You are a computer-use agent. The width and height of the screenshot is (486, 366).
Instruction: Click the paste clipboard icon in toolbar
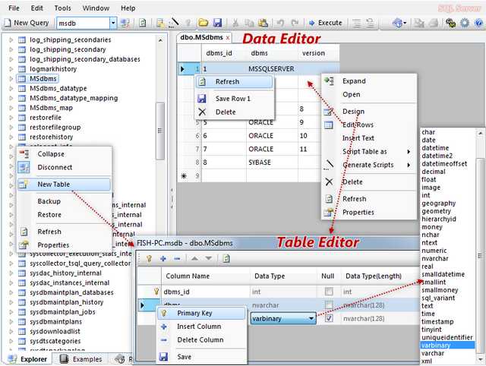click(x=264, y=23)
